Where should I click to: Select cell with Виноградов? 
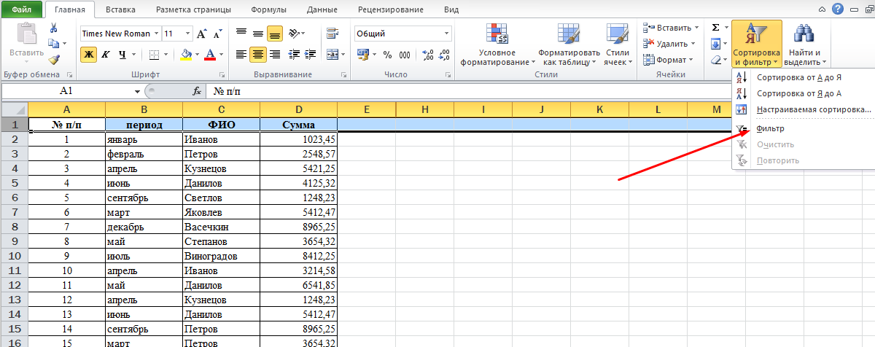(222, 256)
